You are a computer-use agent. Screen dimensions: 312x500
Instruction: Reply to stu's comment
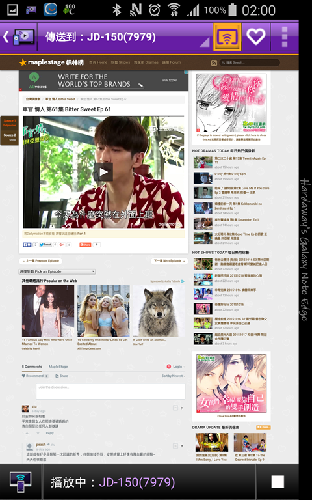pyautogui.click(x=49, y=433)
